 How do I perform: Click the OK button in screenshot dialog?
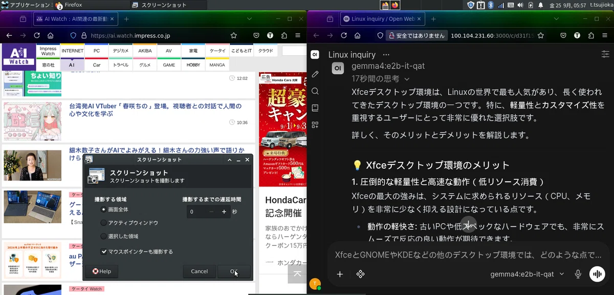pos(234,271)
